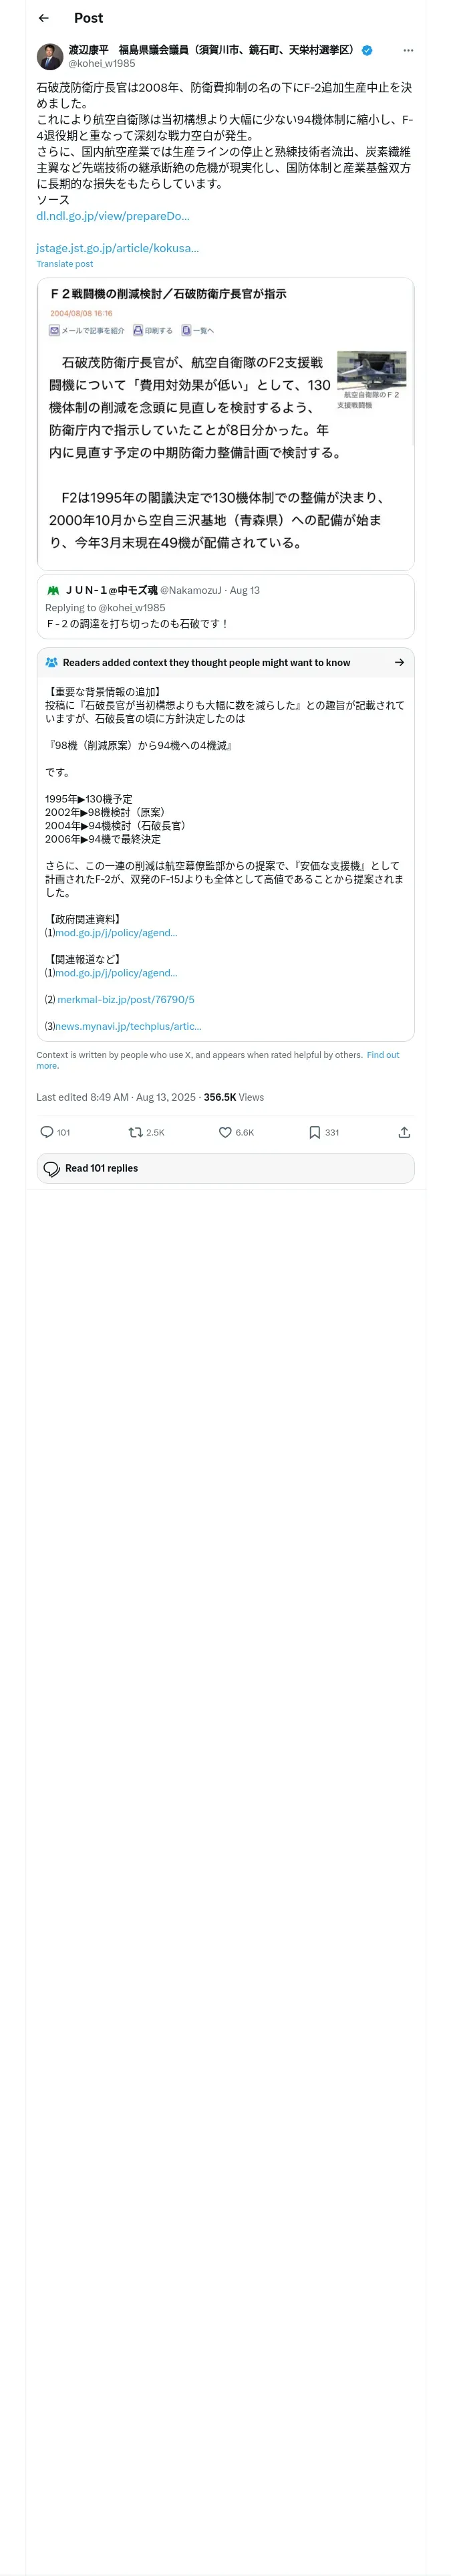
Task: Open quoted reply from @NakamozuJ
Action: click(225, 607)
